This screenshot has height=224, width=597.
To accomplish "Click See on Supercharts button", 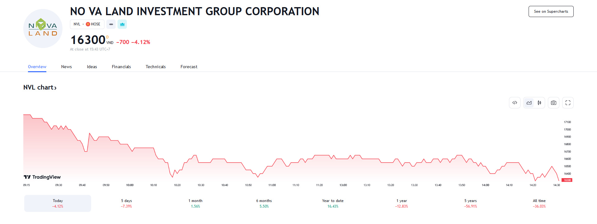I will (551, 11).
